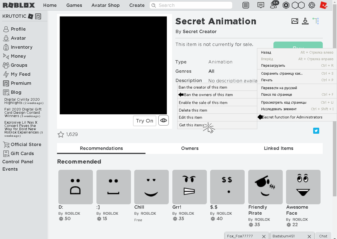The height and width of the screenshot is (239, 337).
Task: Choose 'Поиск по странице' entry
Action: pyautogui.click(x=297, y=95)
